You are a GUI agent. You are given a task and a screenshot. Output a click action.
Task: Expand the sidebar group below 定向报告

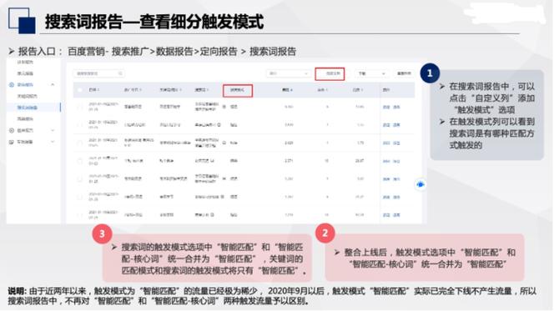pyautogui.click(x=53, y=131)
